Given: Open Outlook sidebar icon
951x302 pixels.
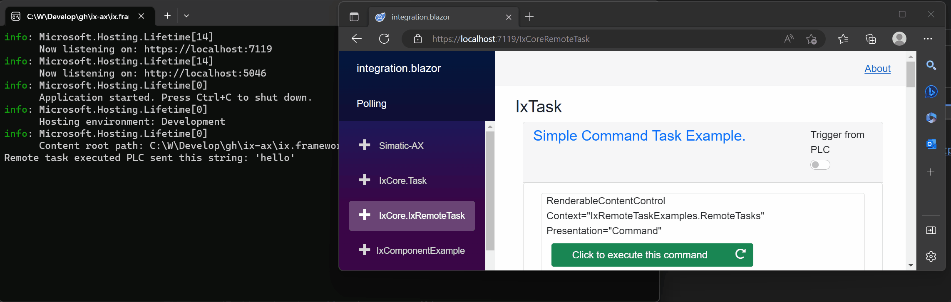Looking at the screenshot, I should point(931,144).
